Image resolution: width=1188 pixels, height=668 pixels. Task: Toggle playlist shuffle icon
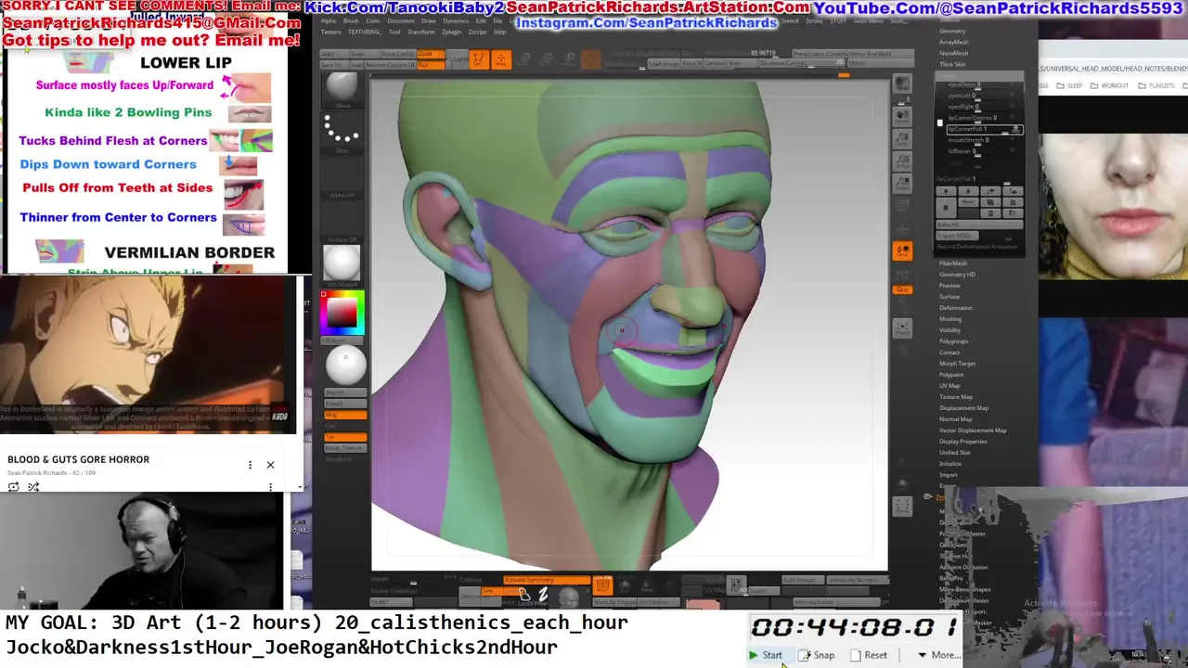pyautogui.click(x=33, y=486)
